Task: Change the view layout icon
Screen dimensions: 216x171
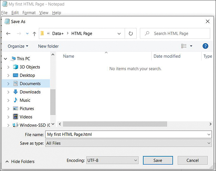Action: pos(184,46)
